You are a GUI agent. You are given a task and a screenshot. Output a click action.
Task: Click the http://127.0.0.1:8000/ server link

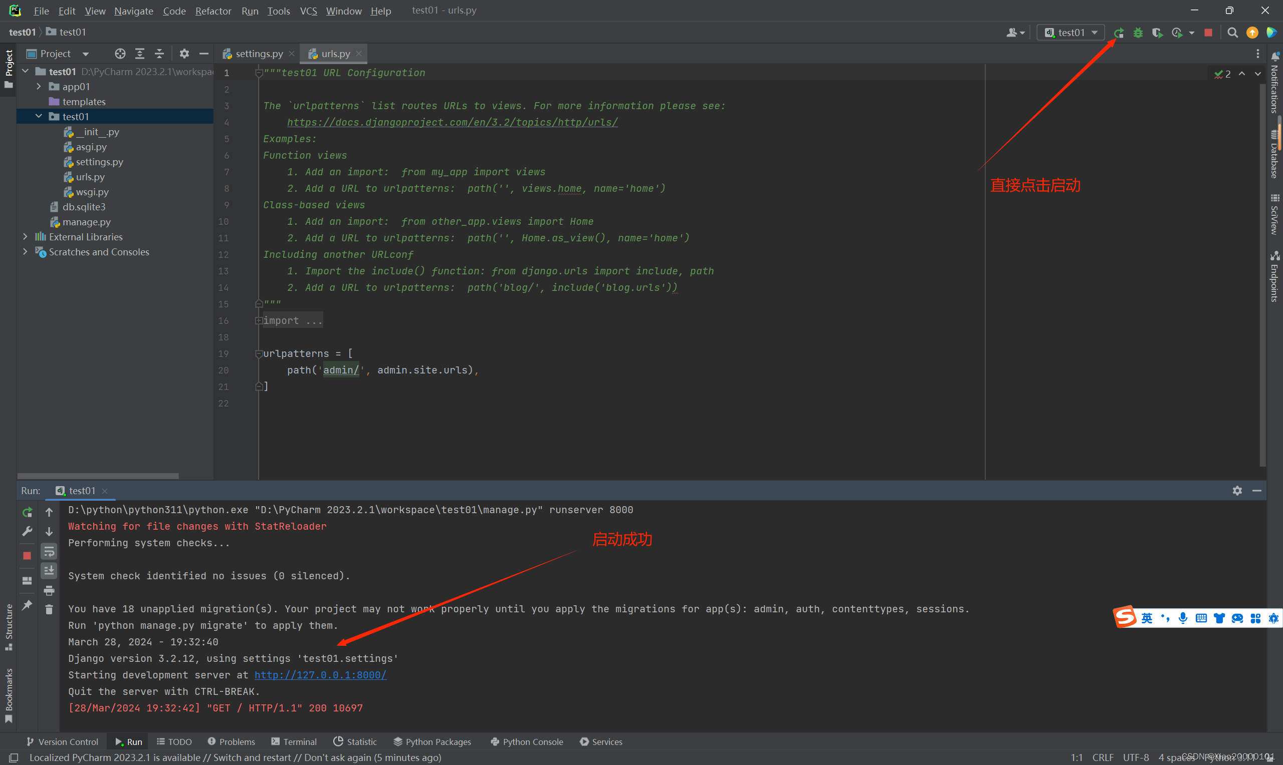(320, 675)
